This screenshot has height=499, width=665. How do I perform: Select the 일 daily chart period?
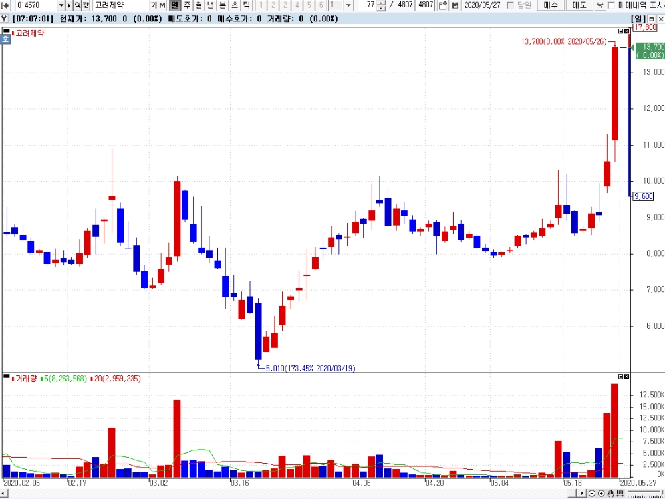click(174, 5)
